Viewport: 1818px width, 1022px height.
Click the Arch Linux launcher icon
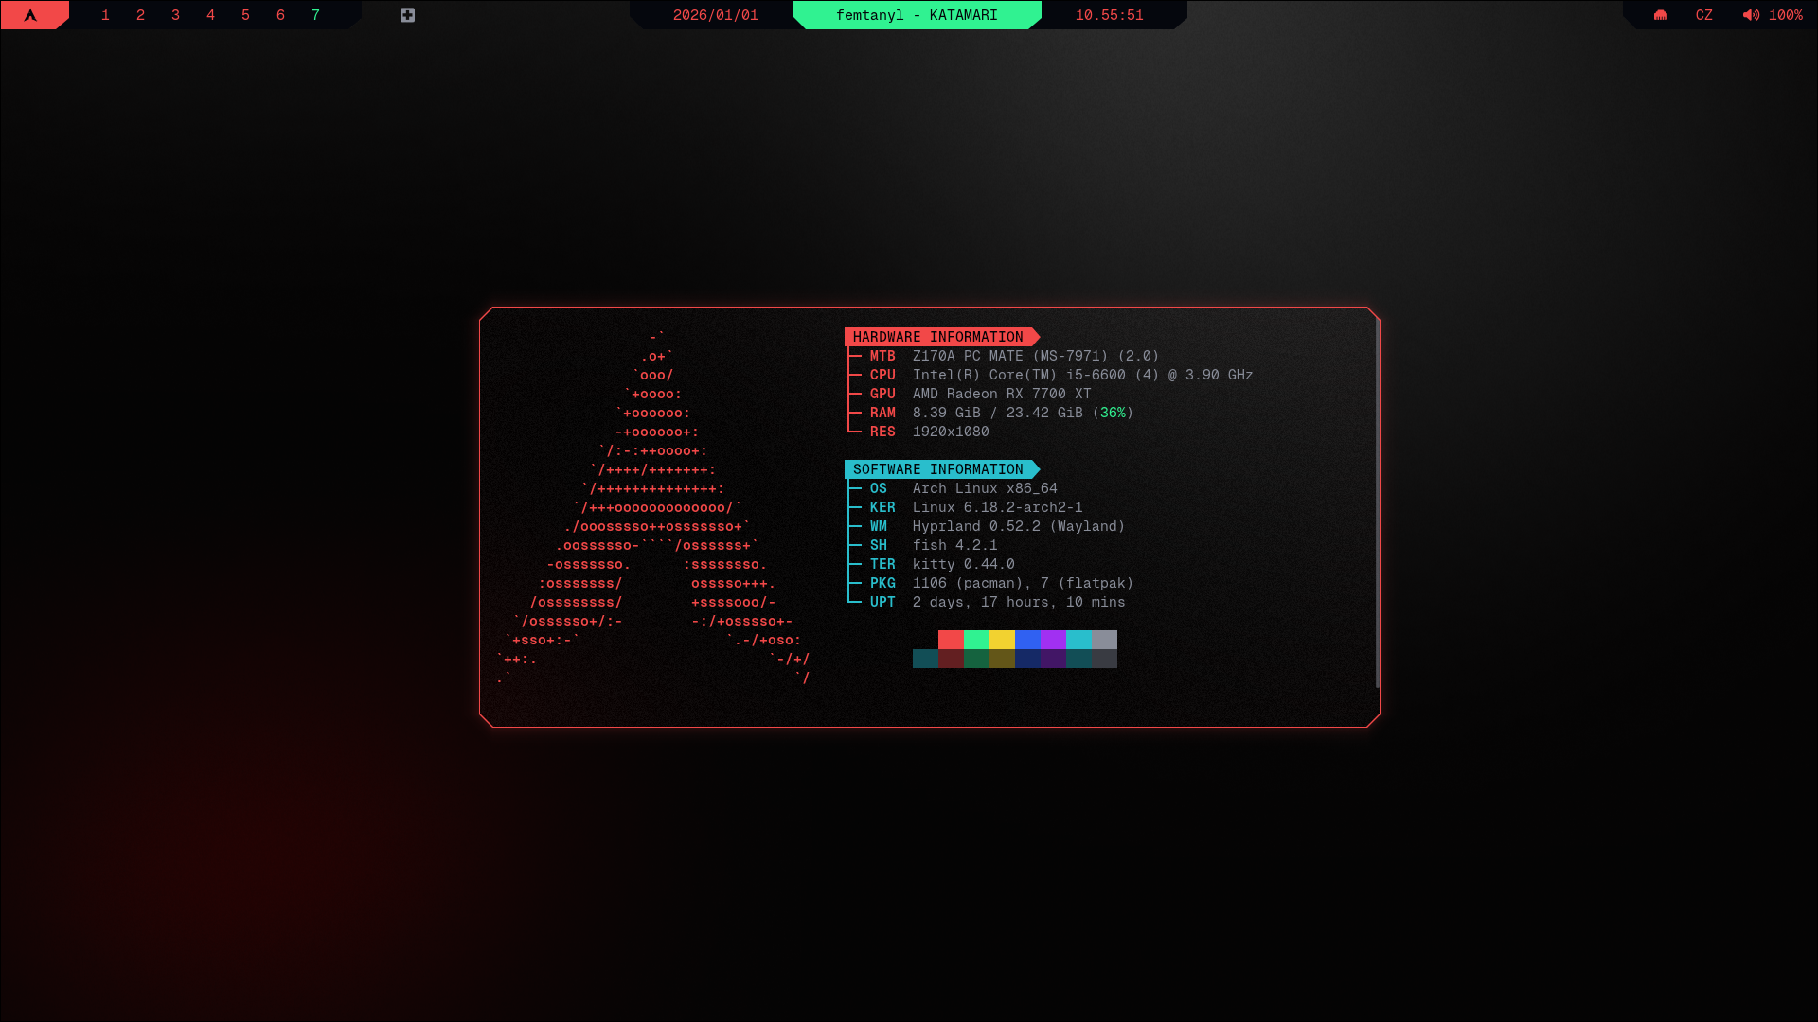[x=30, y=15]
